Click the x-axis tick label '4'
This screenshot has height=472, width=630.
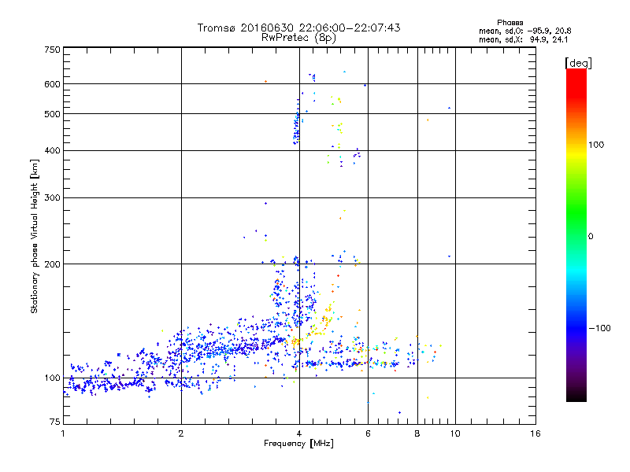click(x=299, y=433)
